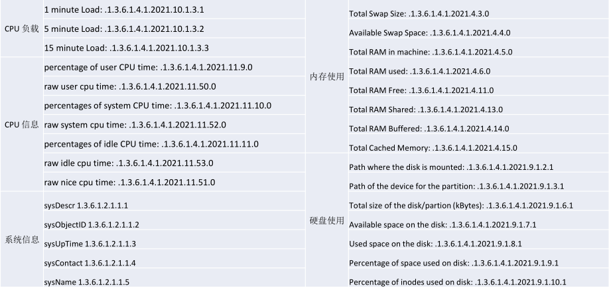Click the raw nice cpu time line
Screen dimensions: 609x290
129,182
